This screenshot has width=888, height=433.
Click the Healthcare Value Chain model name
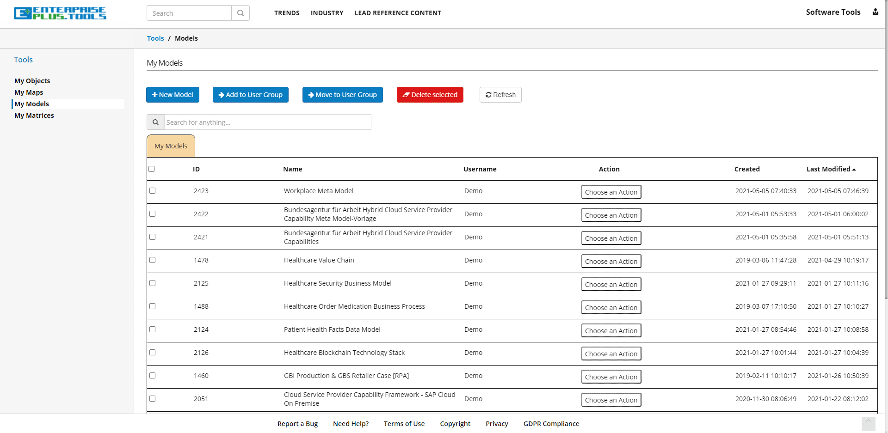[319, 260]
